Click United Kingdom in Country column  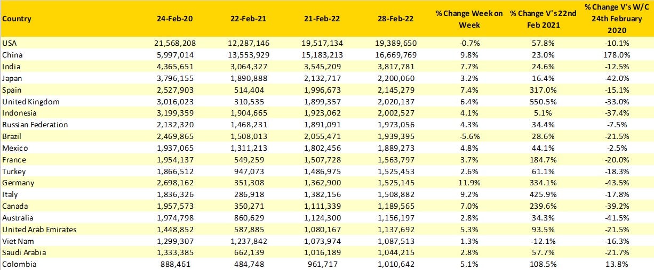pyautogui.click(x=31, y=102)
